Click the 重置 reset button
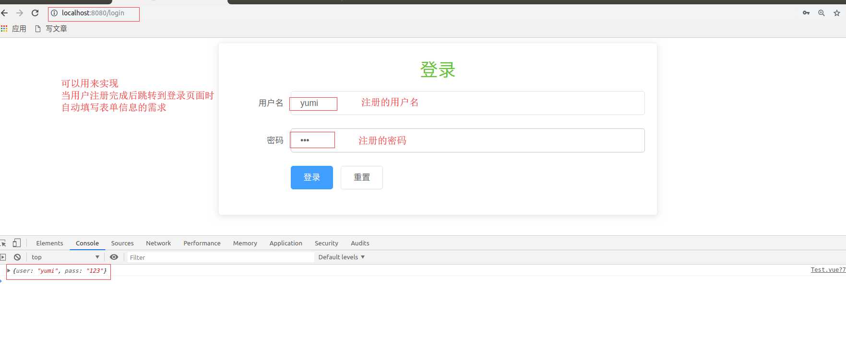The width and height of the screenshot is (846, 359). [x=362, y=177]
